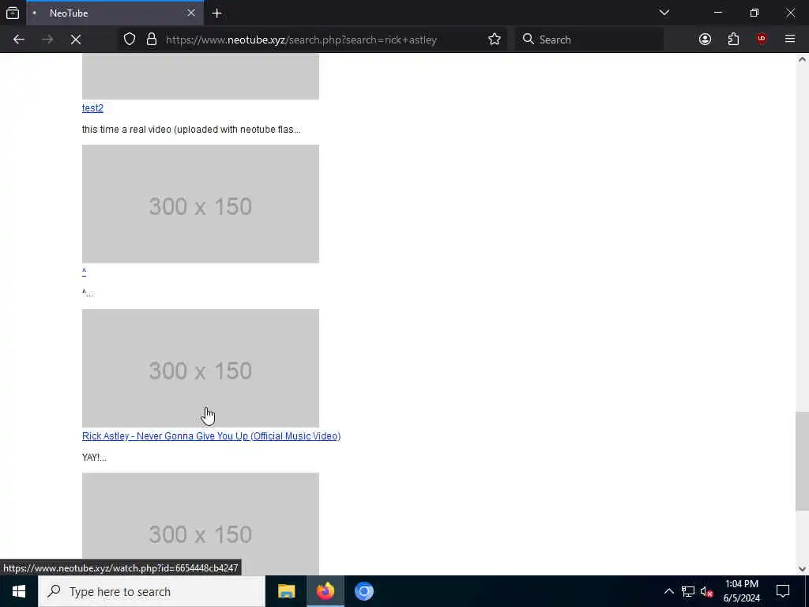Image resolution: width=809 pixels, height=607 pixels.
Task: Focus the browser Search box
Action: tap(589, 40)
